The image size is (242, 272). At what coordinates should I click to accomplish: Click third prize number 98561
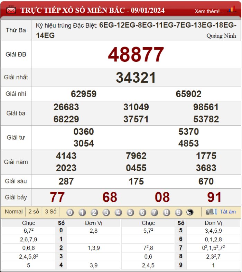coord(206,107)
